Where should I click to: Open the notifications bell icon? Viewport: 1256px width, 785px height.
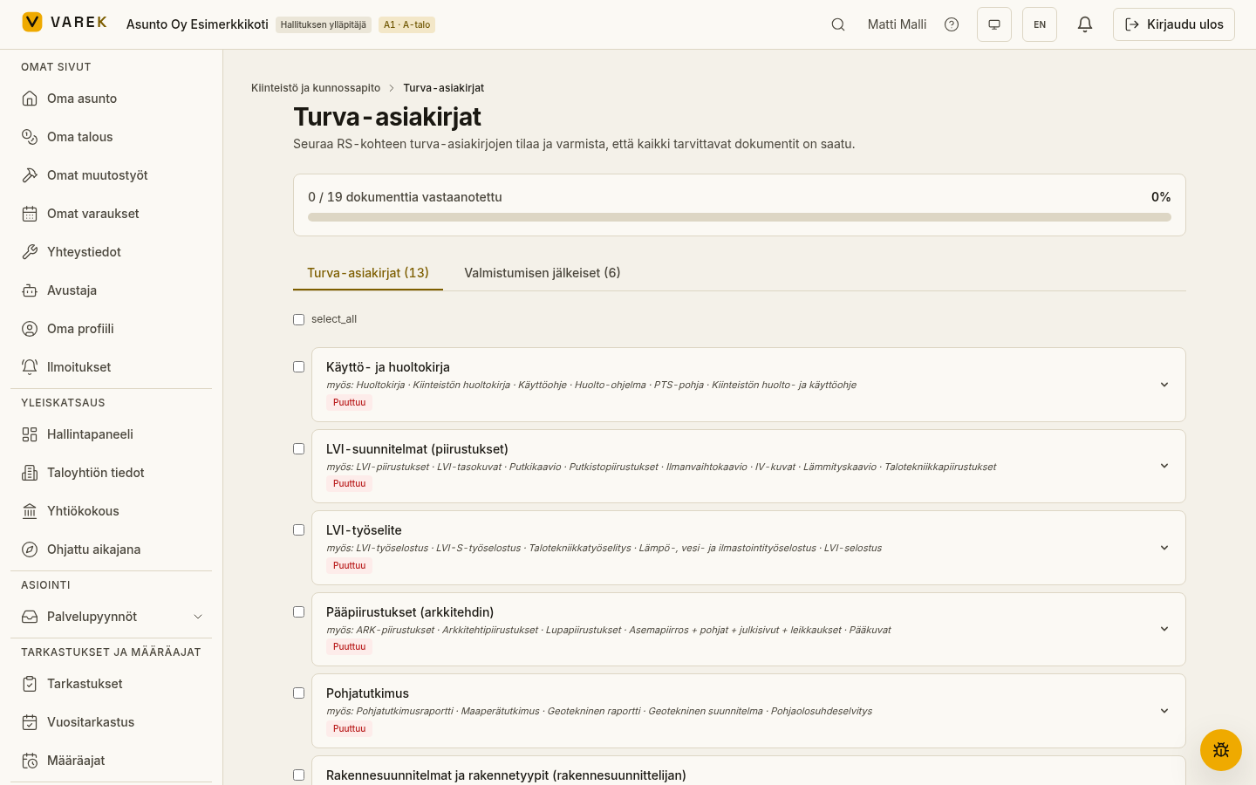click(1085, 24)
